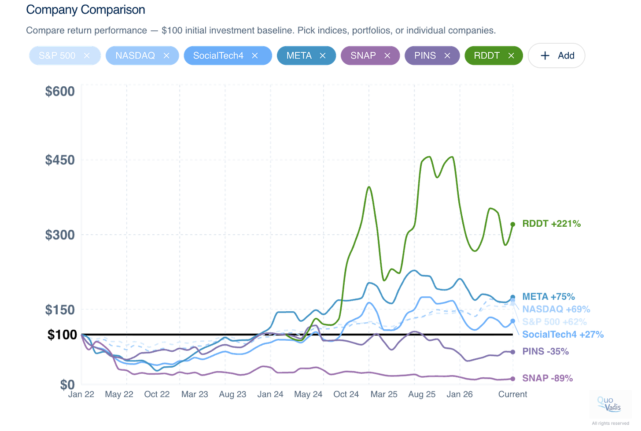Click the Jan 24 x-axis label
The height and width of the screenshot is (431, 641).
coord(270,394)
